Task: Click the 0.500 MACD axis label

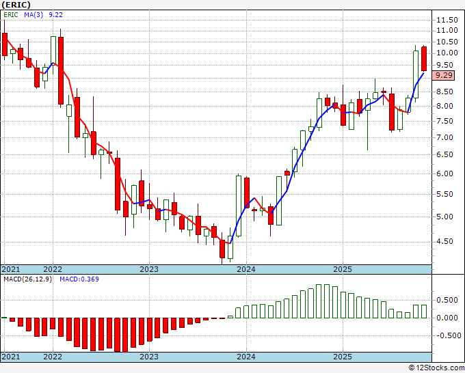Action: coord(447,301)
